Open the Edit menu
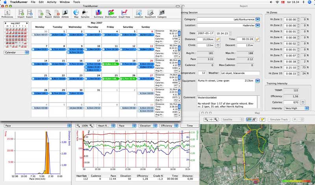Screen dimensions: 315x185 tap(41, 2)
